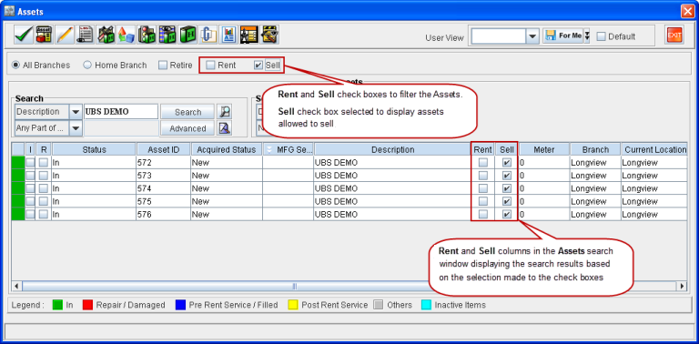
Task: Click the UBS DEMO description for asset 575
Action: [x=393, y=201]
